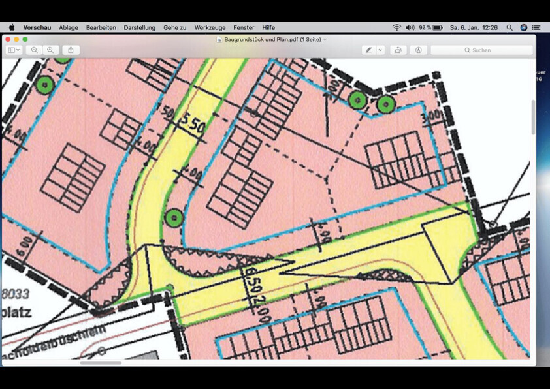
Task: Expand the document title chevron
Action: [325, 39]
